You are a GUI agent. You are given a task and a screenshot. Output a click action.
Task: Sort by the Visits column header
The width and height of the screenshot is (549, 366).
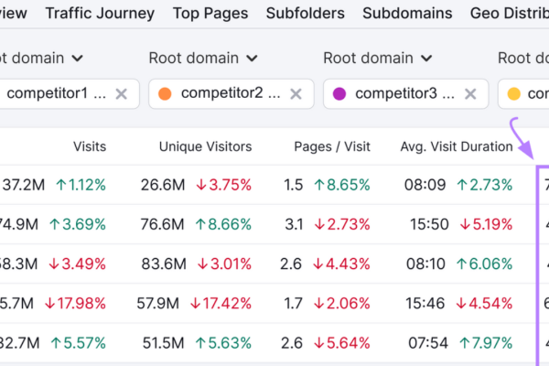90,146
